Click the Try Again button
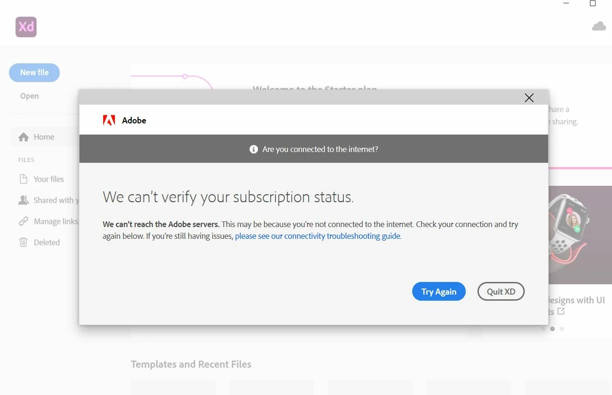612x395 pixels. click(439, 291)
